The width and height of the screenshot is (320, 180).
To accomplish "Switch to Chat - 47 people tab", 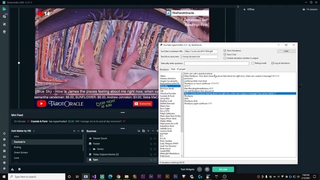I will [x=178, y=69].
